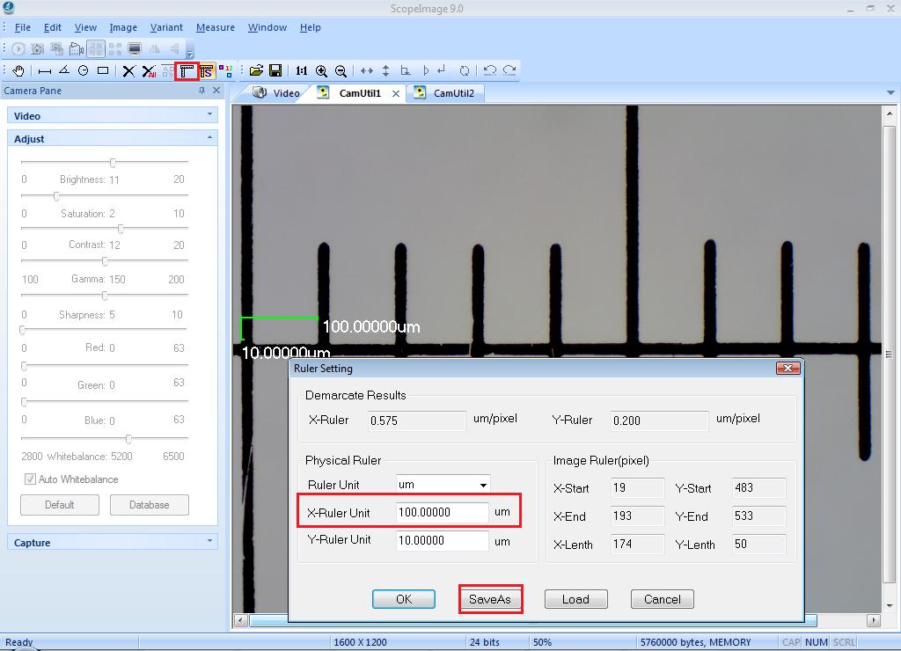This screenshot has height=651, width=901.
Task: Click the vertical double-arrow icon
Action: point(385,70)
